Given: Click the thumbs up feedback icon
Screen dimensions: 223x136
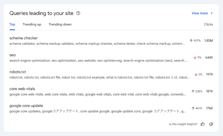Looking at the screenshot, I should [203, 124].
